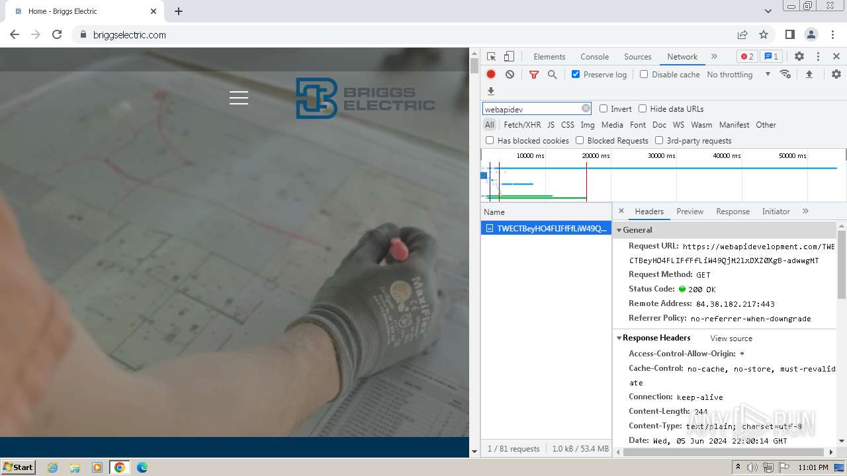This screenshot has width=847, height=476.
Task: Filter requests by JS type
Action: (x=551, y=124)
